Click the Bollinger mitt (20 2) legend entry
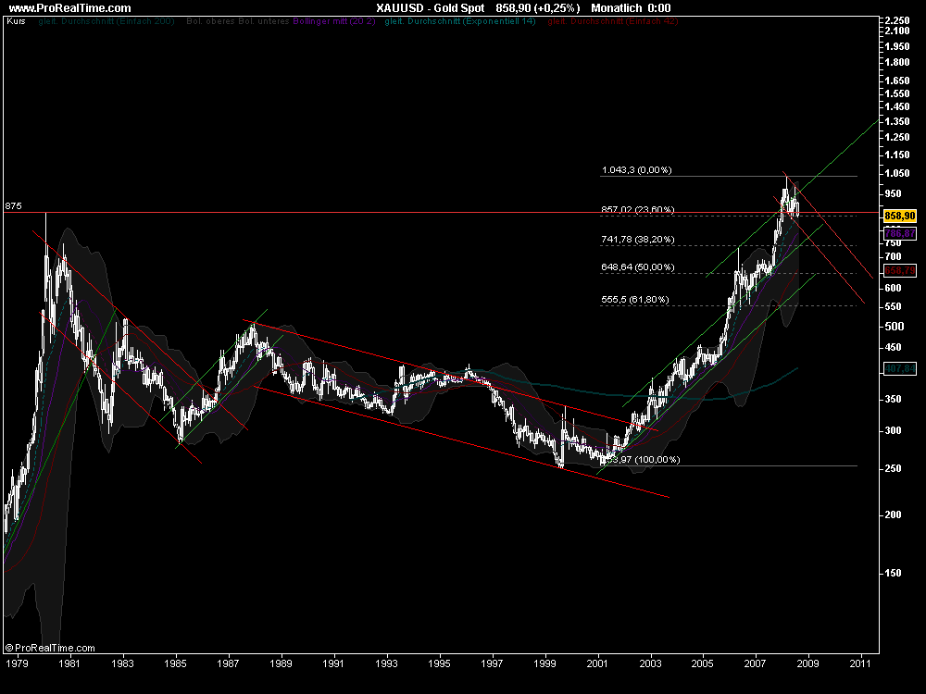This screenshot has width=926, height=694. click(x=333, y=20)
